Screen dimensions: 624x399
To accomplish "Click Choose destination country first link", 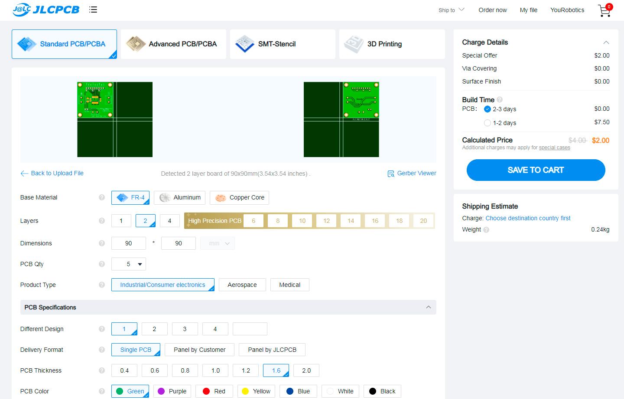I will point(528,218).
